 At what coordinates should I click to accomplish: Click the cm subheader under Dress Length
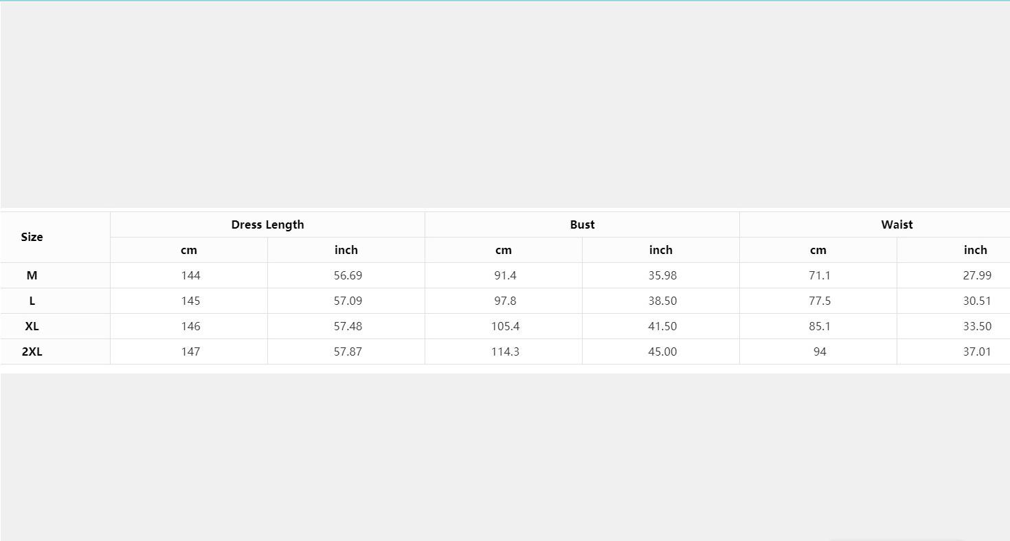[x=189, y=250]
